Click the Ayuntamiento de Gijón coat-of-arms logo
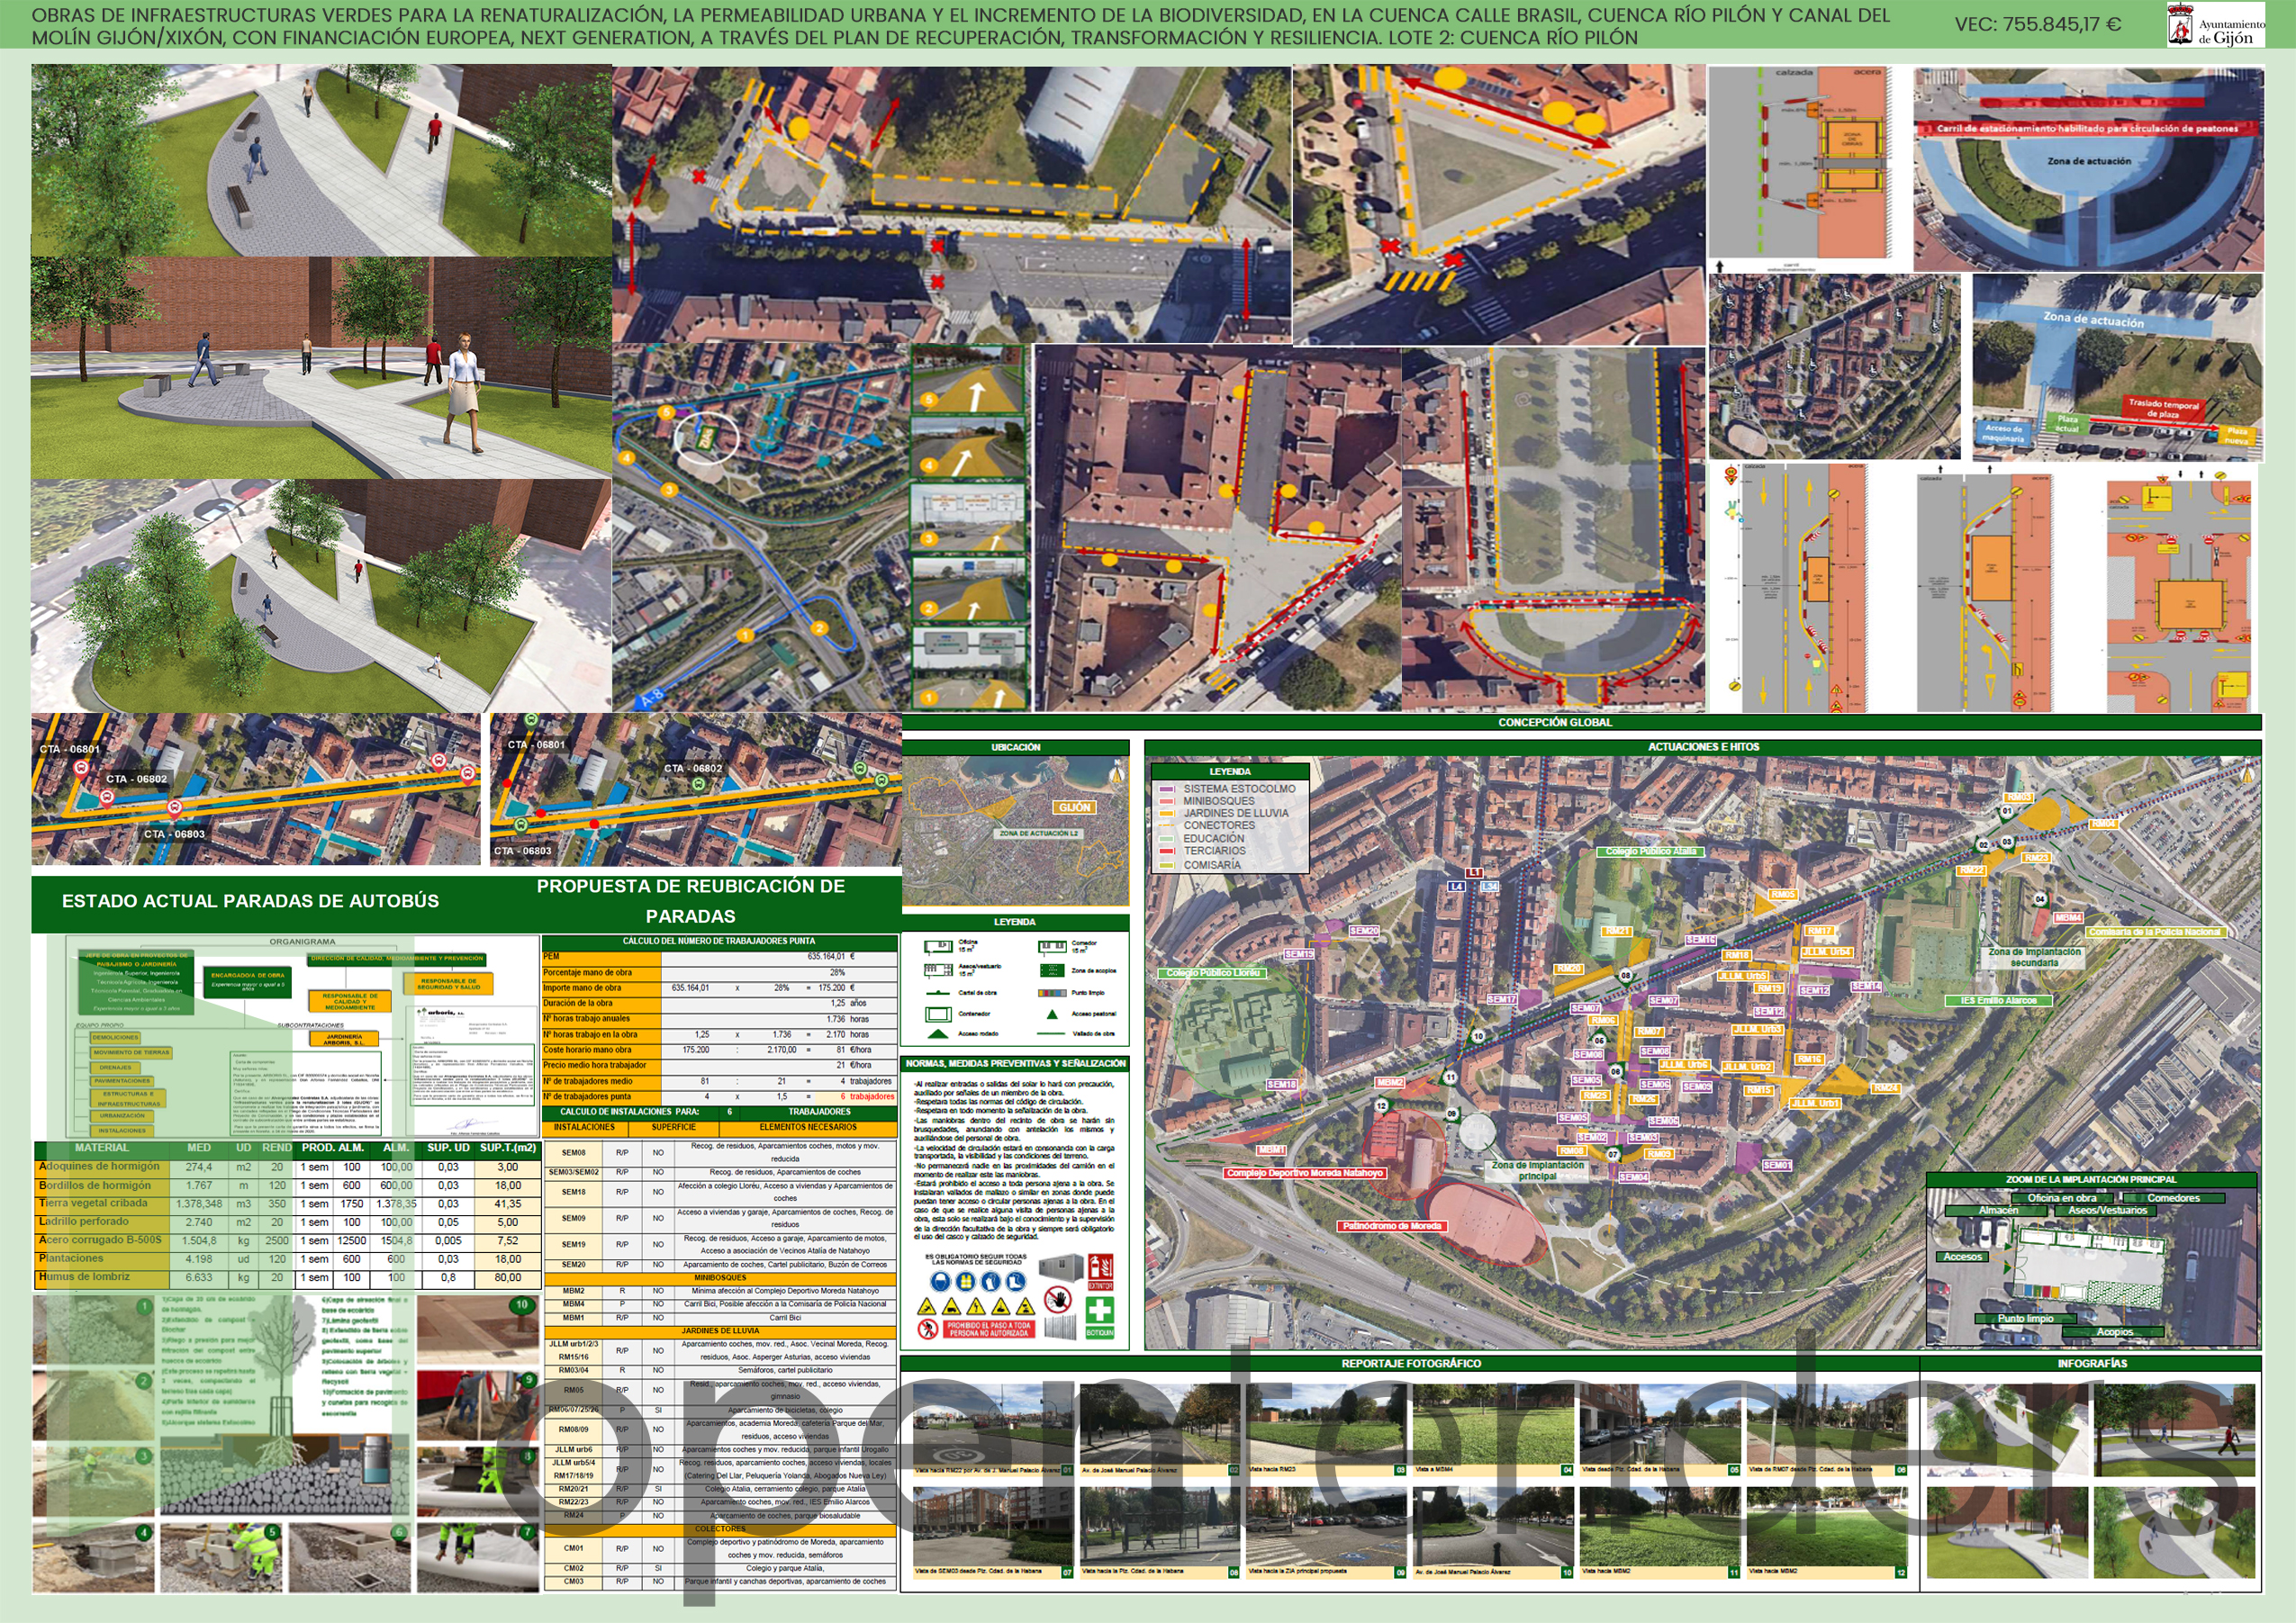The height and width of the screenshot is (1623, 2296). [2180, 24]
